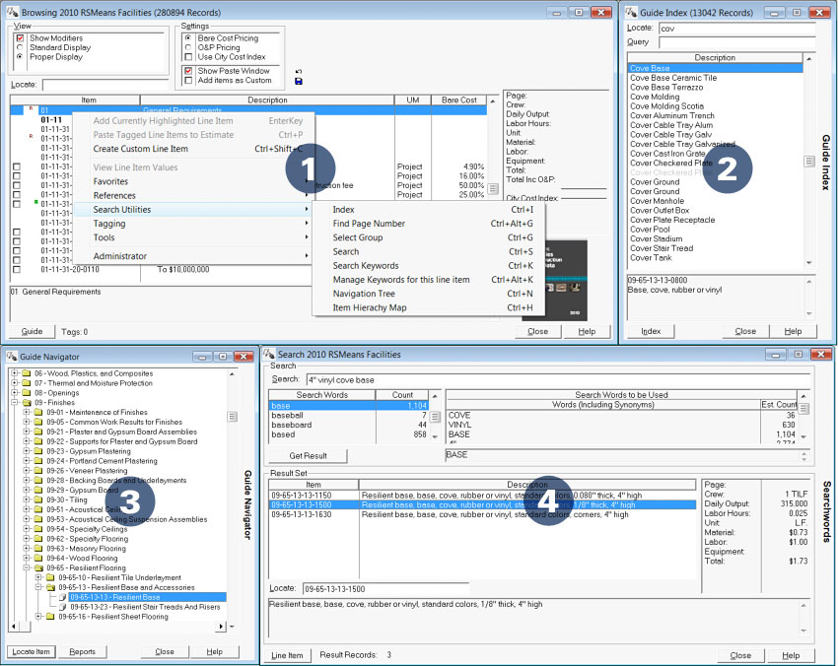Expand the 09-23 - Gypsum Plastering node
838x666 pixels.
pos(27,451)
